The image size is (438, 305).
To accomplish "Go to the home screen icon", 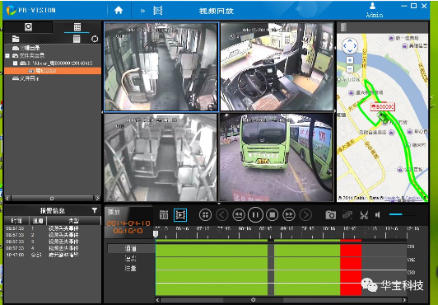I will (119, 11).
